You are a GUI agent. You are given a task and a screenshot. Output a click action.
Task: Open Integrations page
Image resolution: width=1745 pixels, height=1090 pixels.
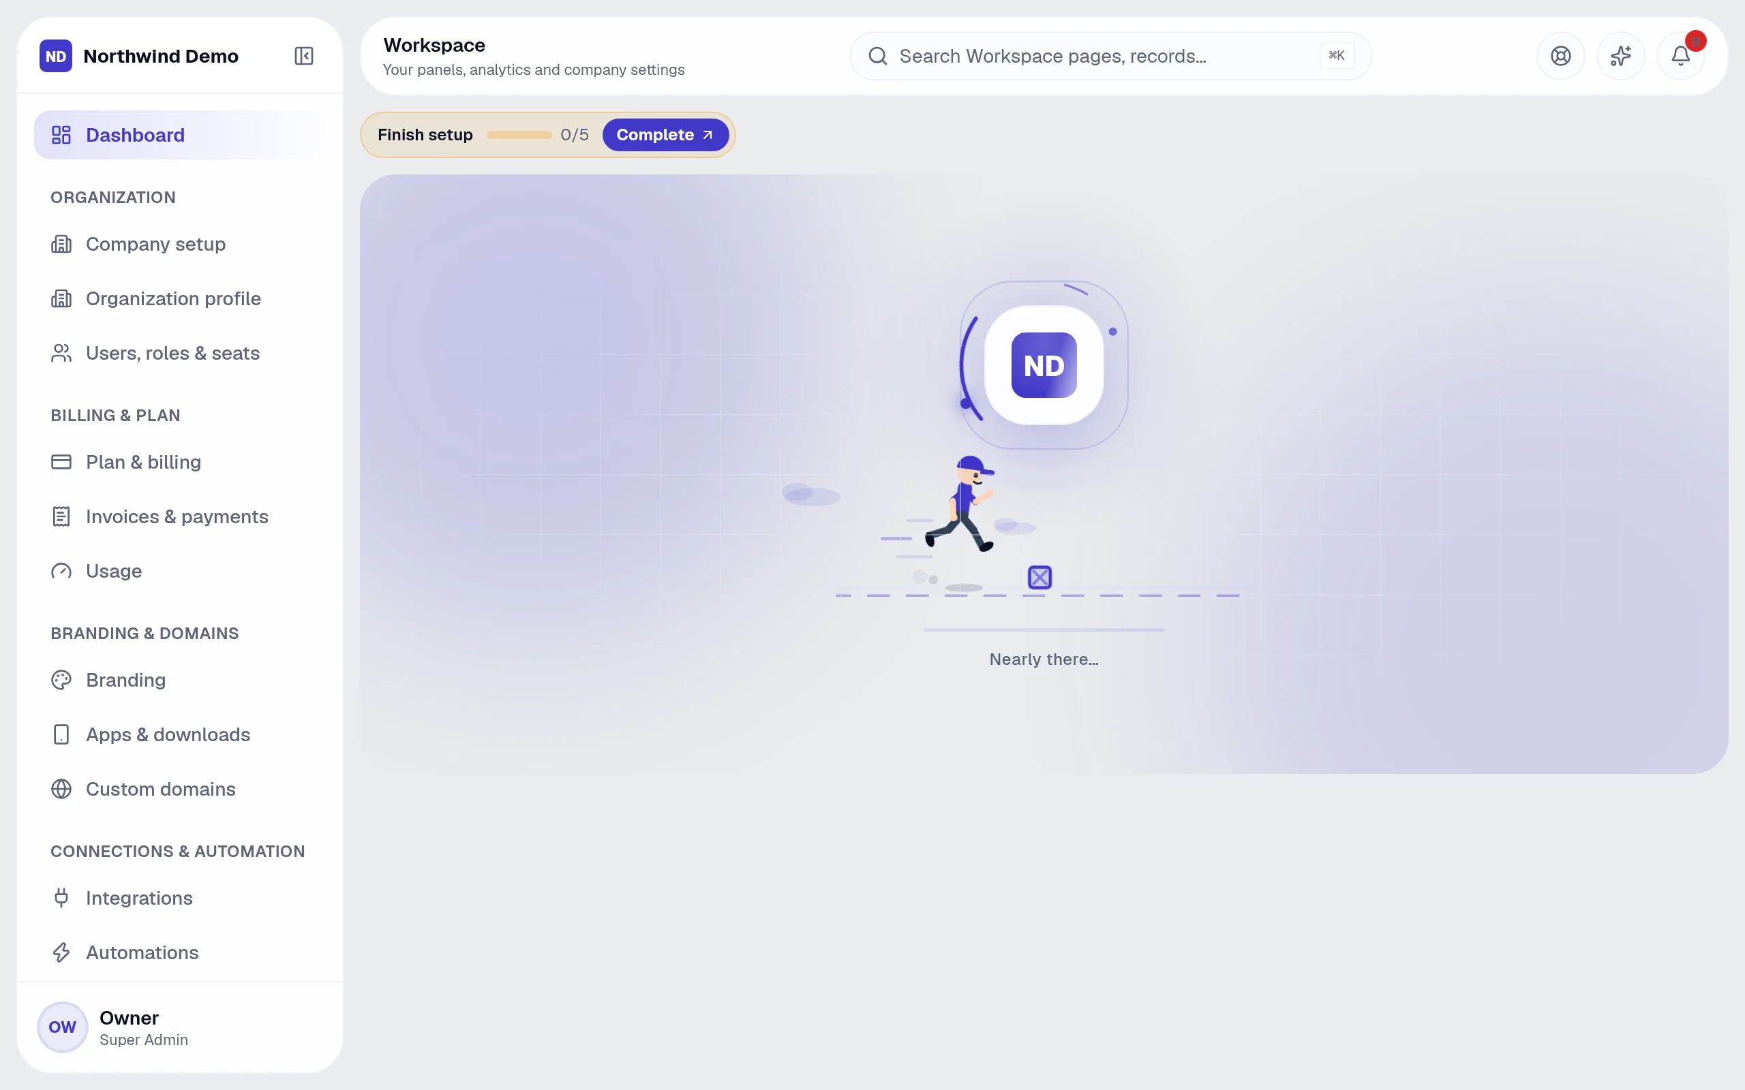pos(179,897)
